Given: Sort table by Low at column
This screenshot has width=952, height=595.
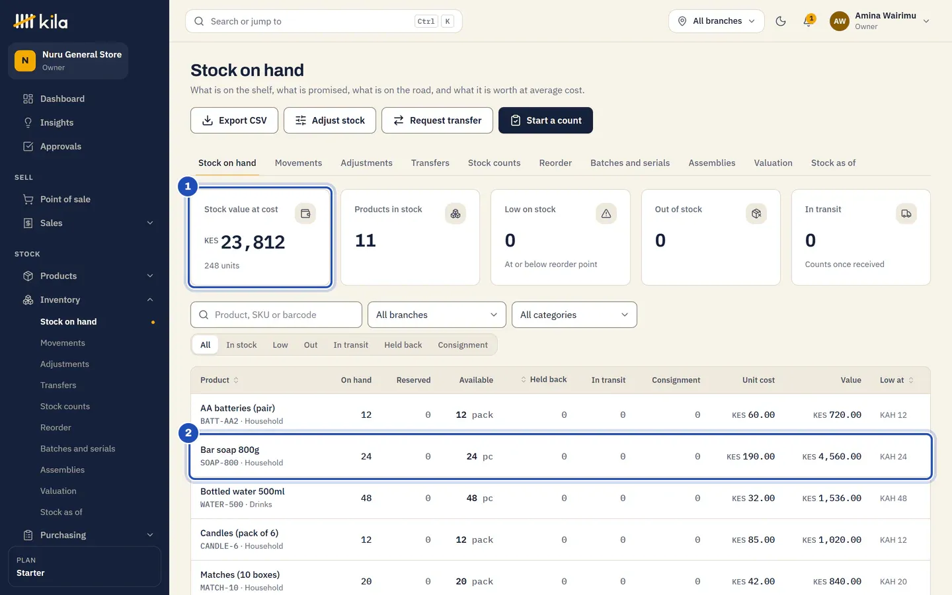Looking at the screenshot, I should tap(896, 380).
